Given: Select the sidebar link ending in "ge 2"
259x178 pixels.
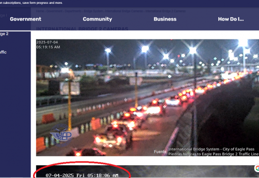Looking at the screenshot, I should tap(4, 34).
